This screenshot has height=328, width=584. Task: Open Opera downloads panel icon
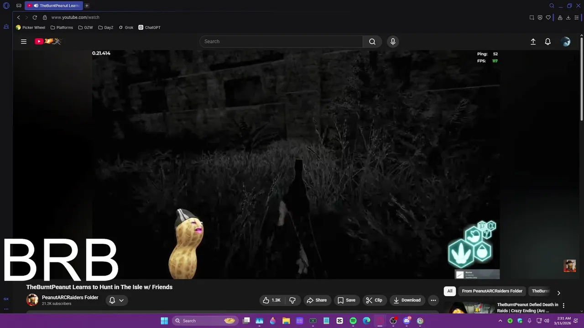point(568,17)
